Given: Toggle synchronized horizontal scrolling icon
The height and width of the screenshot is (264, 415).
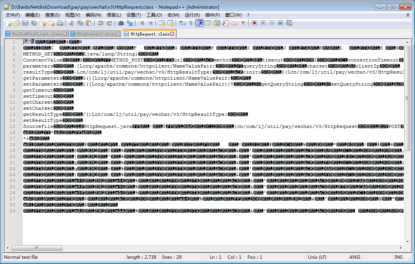Looking at the screenshot, I should (171, 23).
